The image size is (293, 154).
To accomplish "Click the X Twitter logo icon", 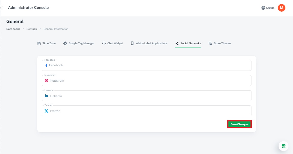I will [46, 111].
